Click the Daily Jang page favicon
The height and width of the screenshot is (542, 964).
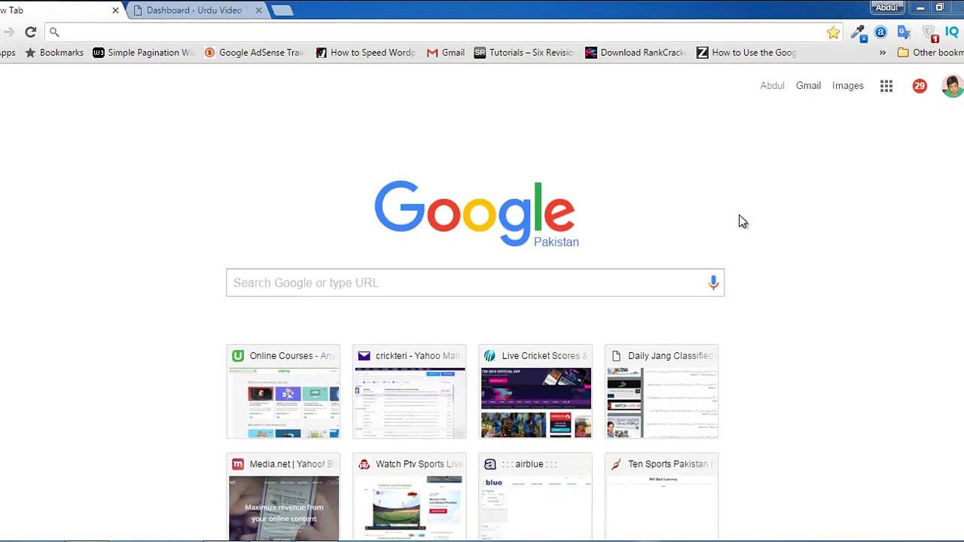[616, 356]
